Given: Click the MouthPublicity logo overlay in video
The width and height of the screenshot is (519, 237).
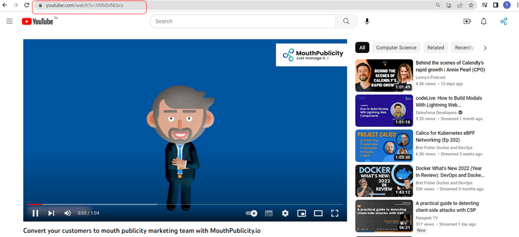Looking at the screenshot, I should click(x=312, y=55).
